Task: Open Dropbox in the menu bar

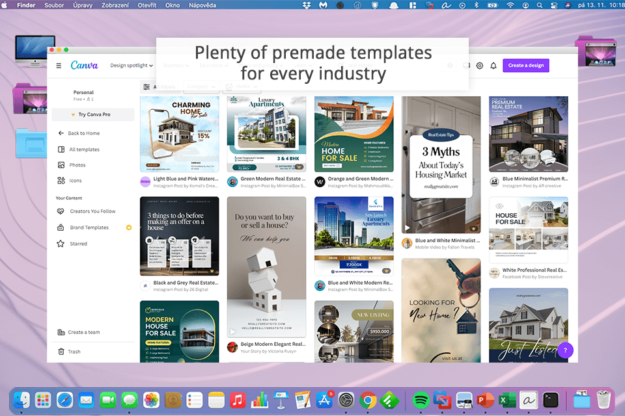Action: tap(307, 5)
